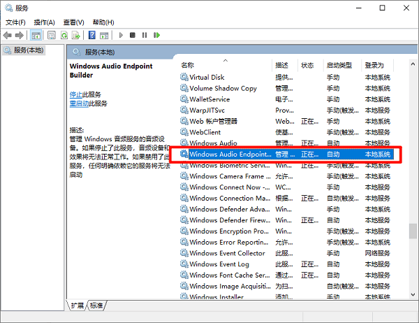Click gear icon of Volume Shadow Copy
419x323 pixels.
(x=184, y=88)
